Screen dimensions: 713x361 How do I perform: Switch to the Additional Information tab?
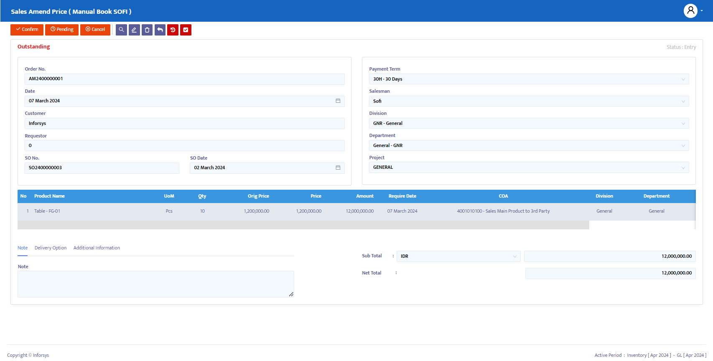coord(97,248)
